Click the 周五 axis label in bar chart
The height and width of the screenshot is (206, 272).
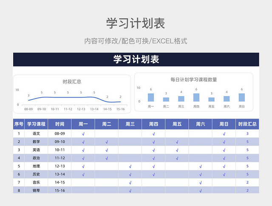pyautogui.click(x=211, y=106)
